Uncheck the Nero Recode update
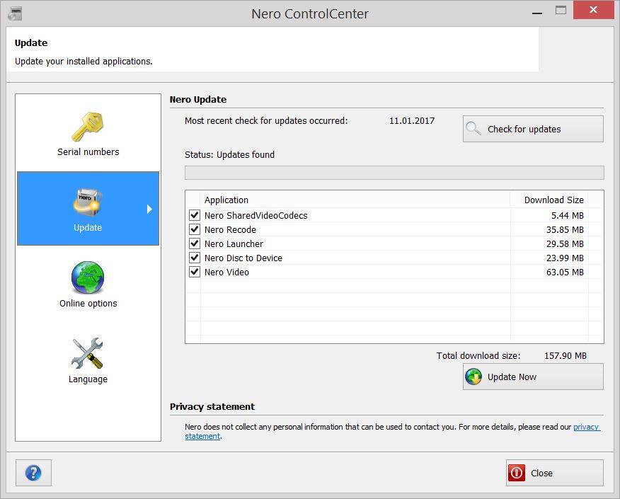620x499 pixels. coord(195,229)
